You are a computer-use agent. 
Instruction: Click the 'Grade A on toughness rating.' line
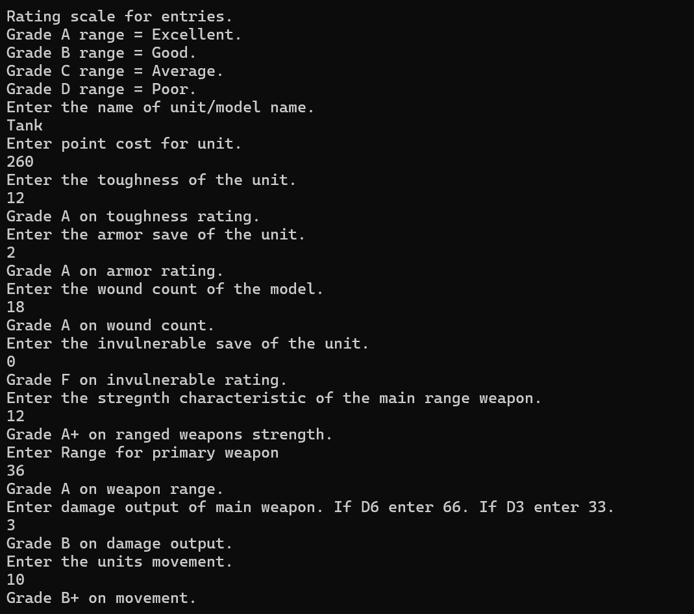pos(133,216)
